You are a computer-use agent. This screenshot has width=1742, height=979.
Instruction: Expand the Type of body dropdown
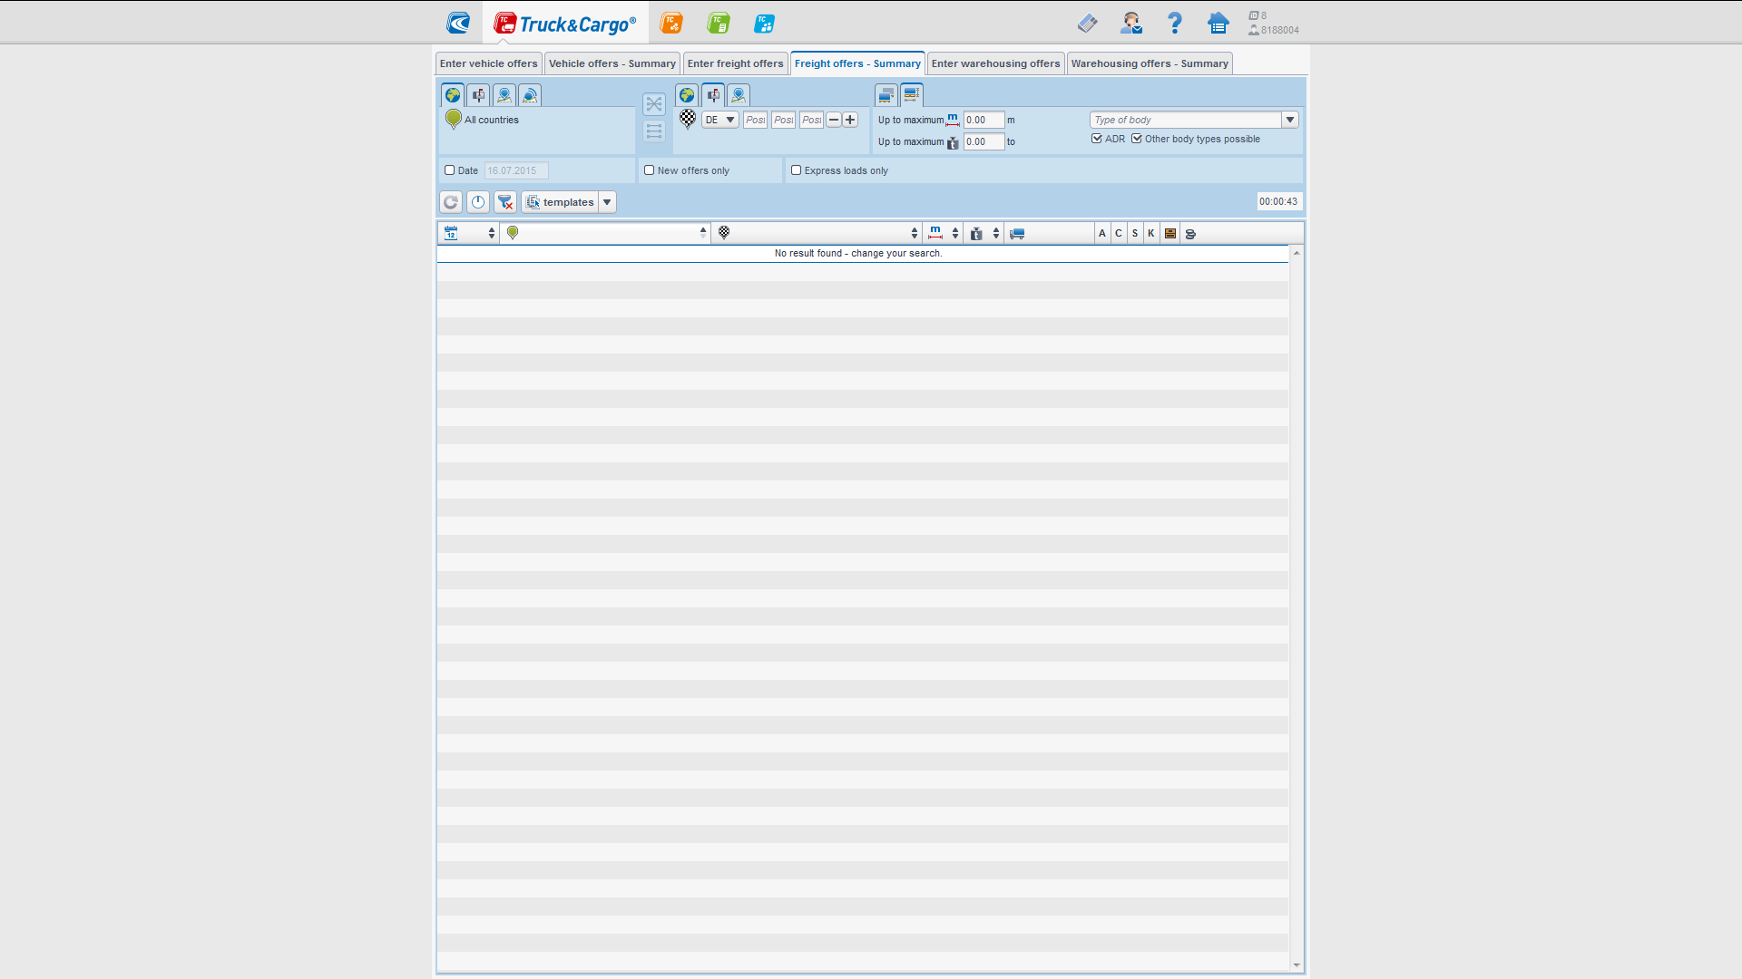(x=1291, y=119)
